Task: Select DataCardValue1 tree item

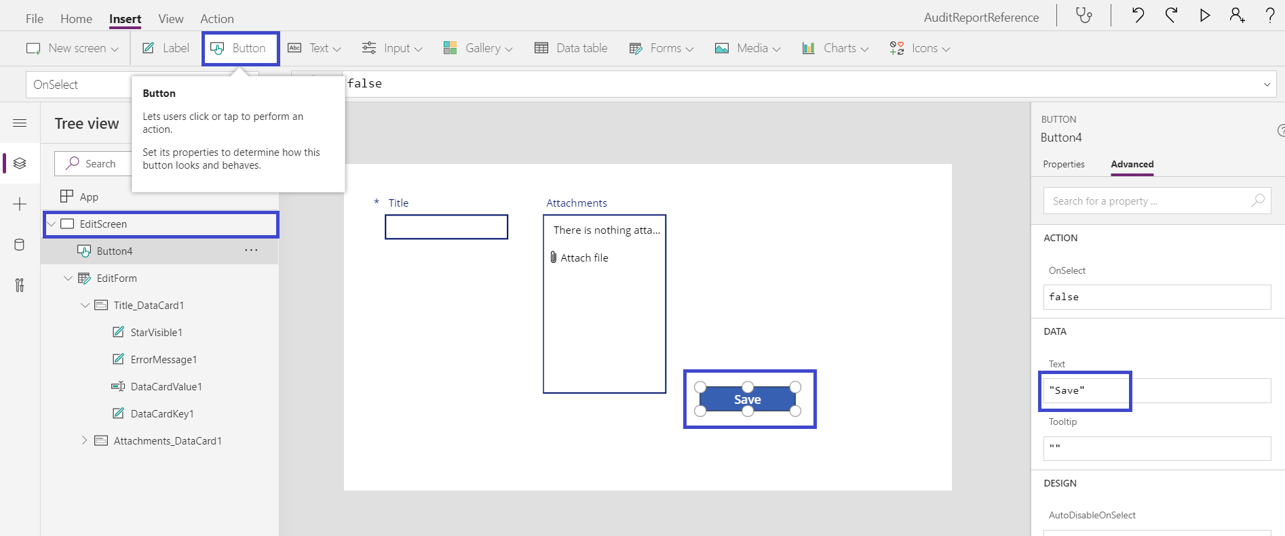Action: coord(166,386)
